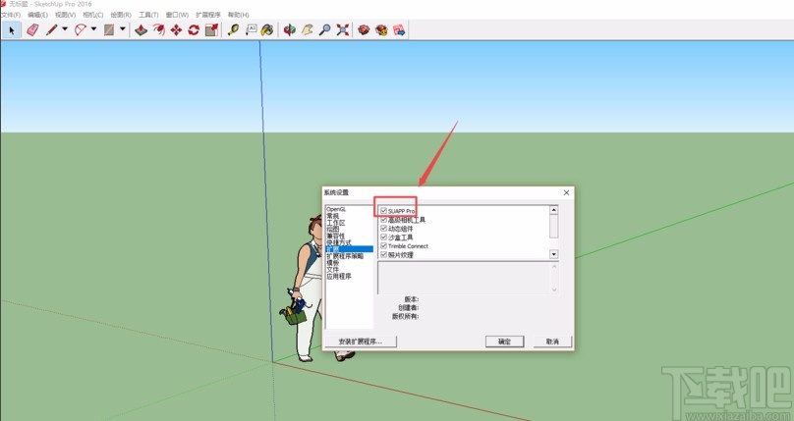Click the Zoom Extents tool
This screenshot has width=794, height=421.
pyautogui.click(x=343, y=30)
